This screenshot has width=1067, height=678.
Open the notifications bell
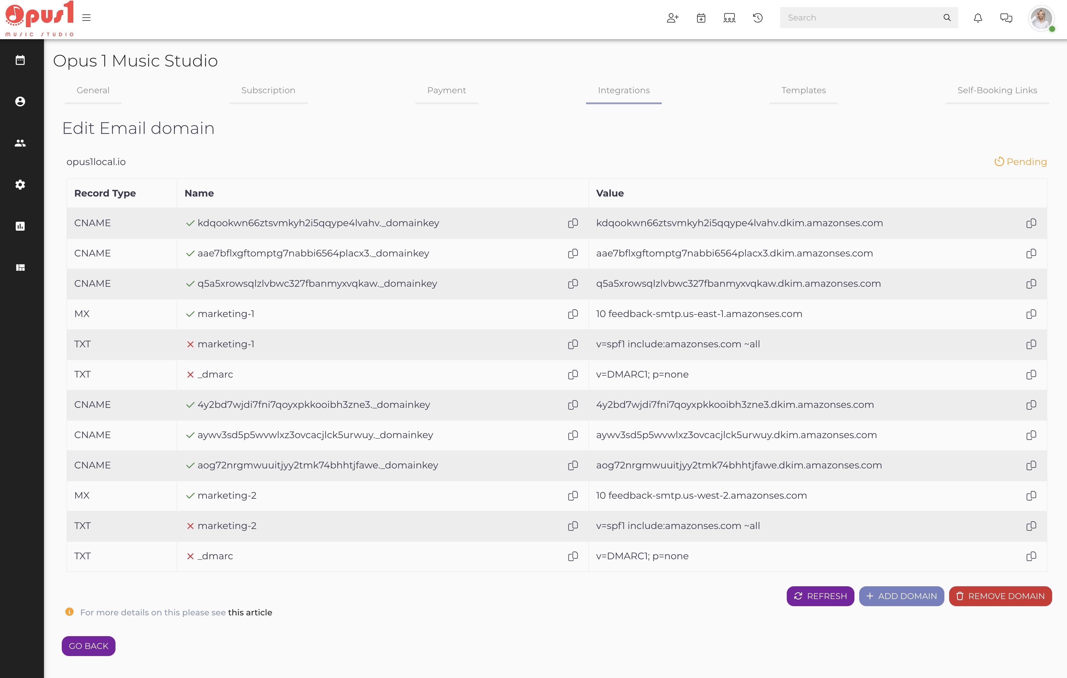point(978,18)
